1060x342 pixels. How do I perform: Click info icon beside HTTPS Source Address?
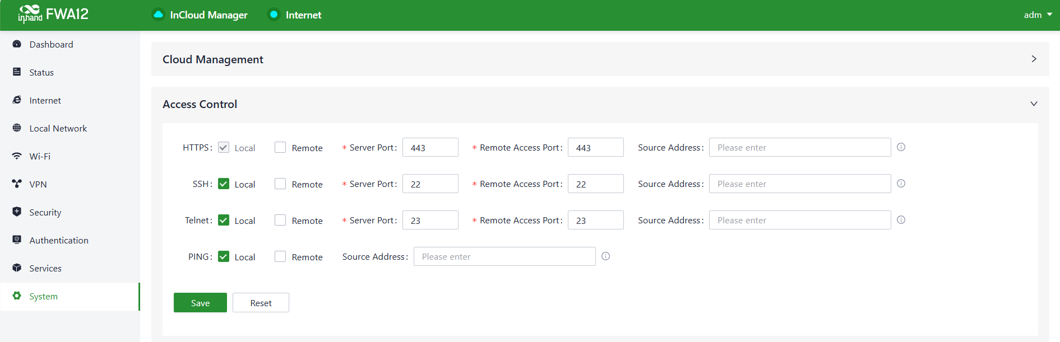tap(901, 147)
